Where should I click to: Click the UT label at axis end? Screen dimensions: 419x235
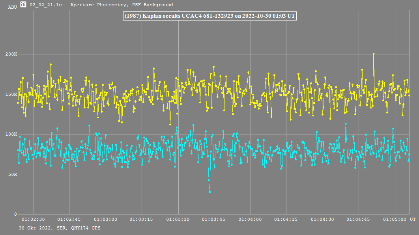(412, 219)
